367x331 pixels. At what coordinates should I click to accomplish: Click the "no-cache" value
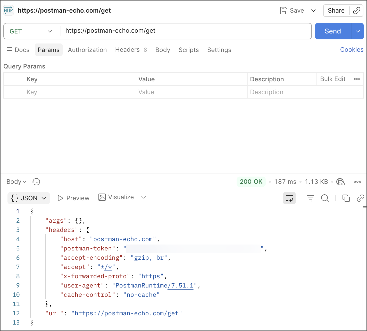click(141, 295)
